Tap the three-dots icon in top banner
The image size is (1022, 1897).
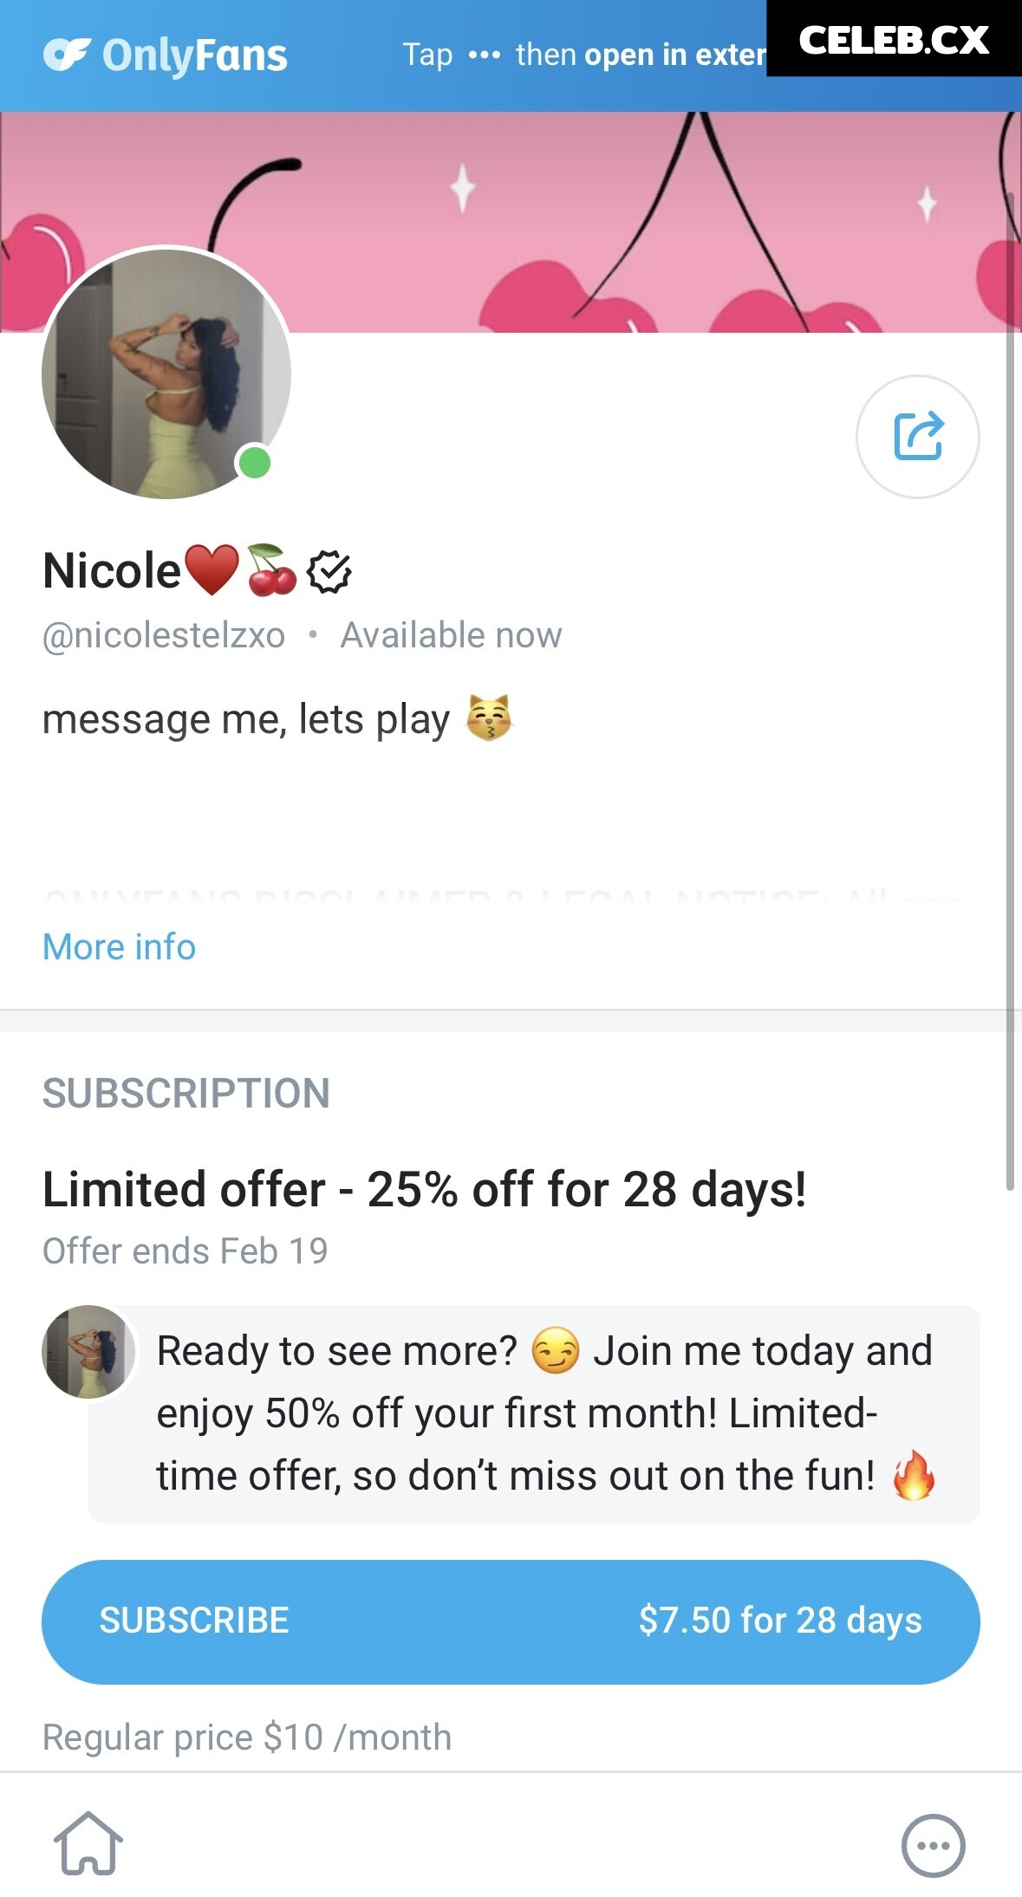pyautogui.click(x=484, y=55)
